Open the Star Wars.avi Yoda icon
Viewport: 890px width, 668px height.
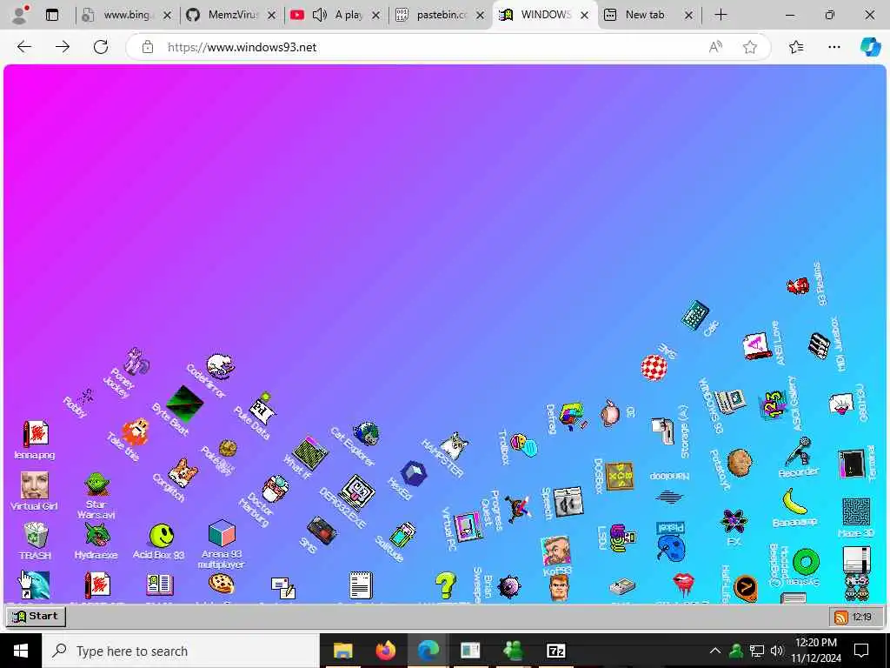(96, 485)
